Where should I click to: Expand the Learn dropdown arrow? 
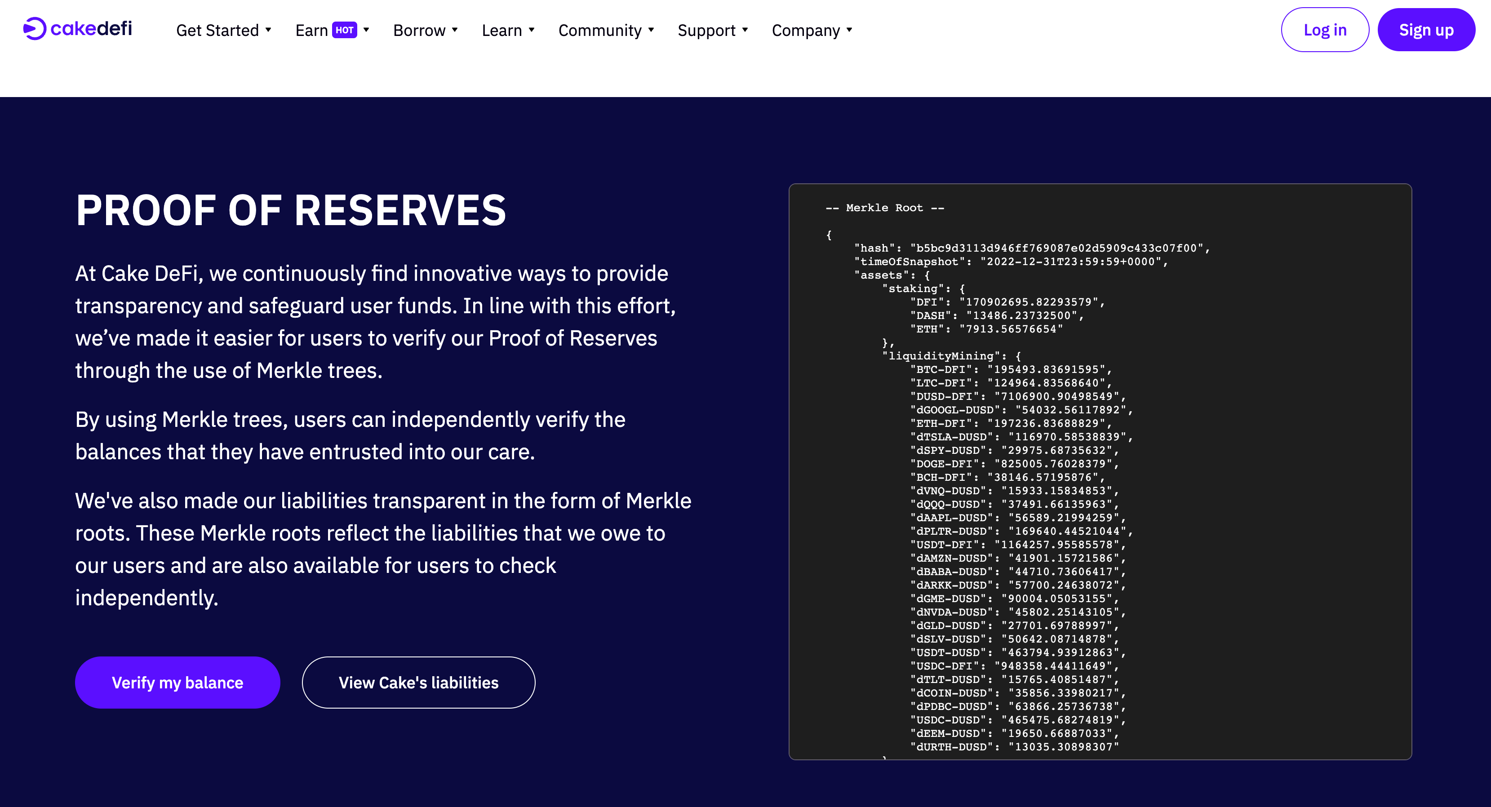(x=531, y=30)
